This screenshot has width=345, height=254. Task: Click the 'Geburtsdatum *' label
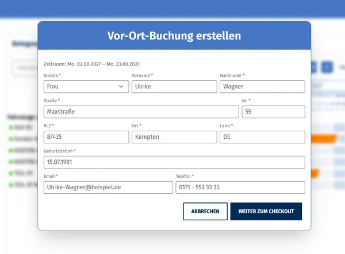60,151
